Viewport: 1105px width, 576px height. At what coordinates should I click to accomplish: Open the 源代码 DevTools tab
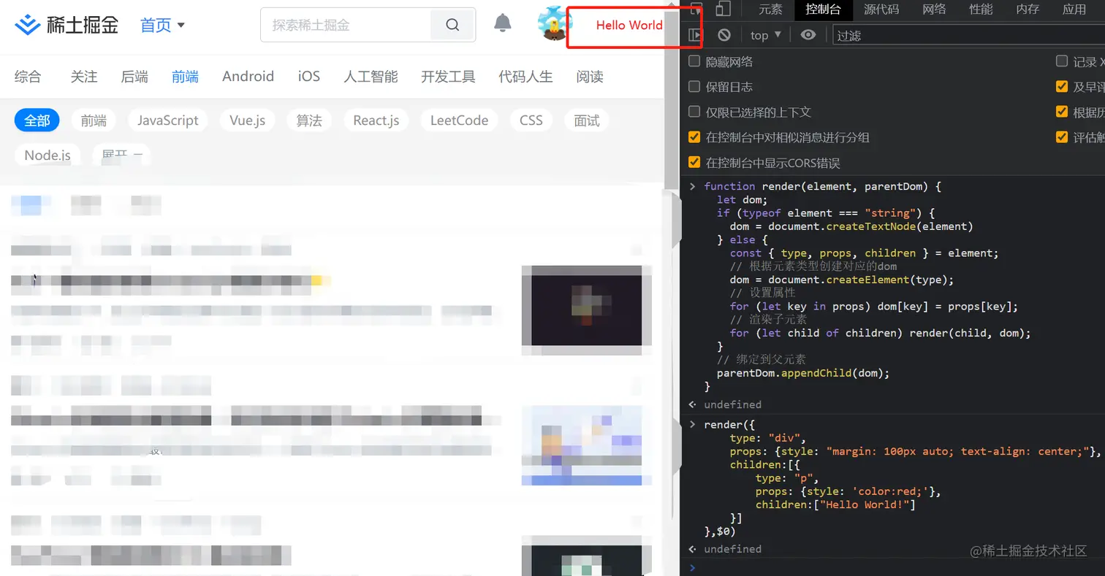881,9
